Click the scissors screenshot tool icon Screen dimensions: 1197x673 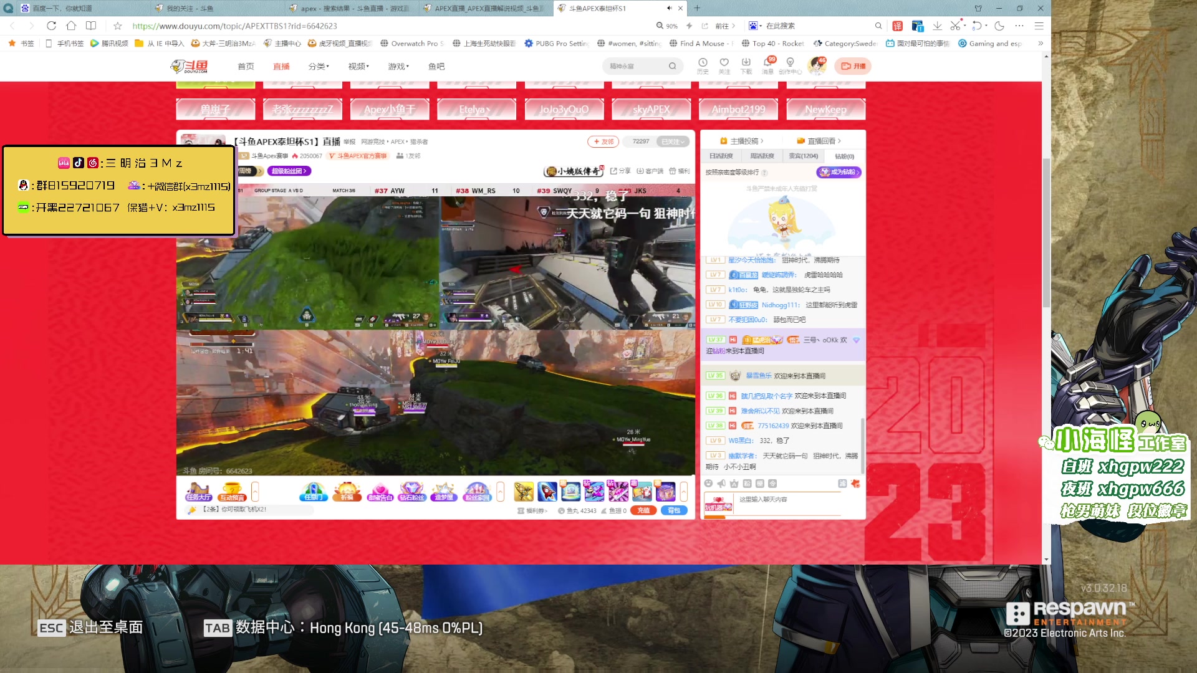(955, 26)
